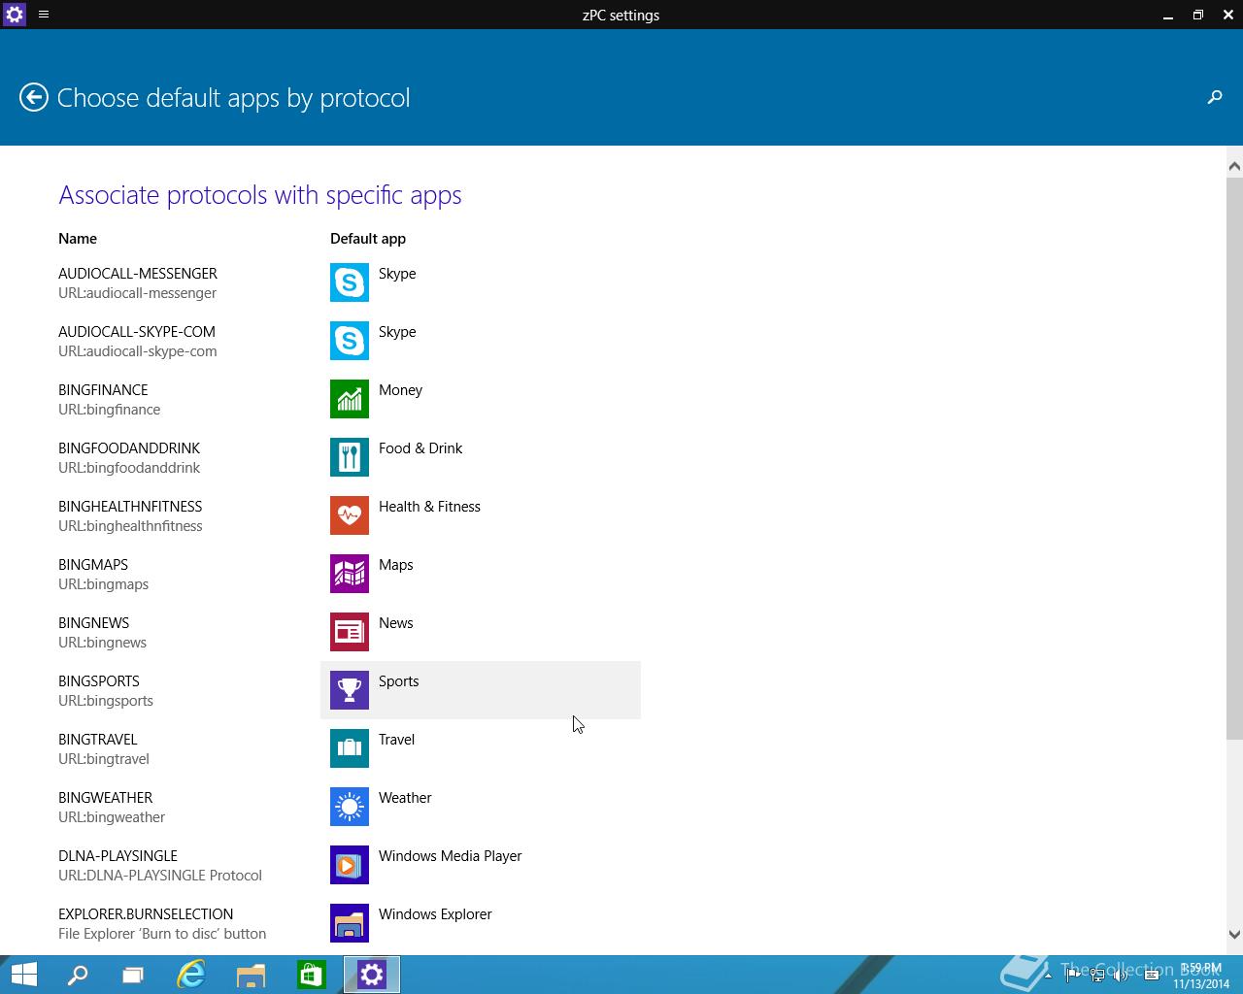Click the Maps app icon
The image size is (1243, 994).
(350, 574)
